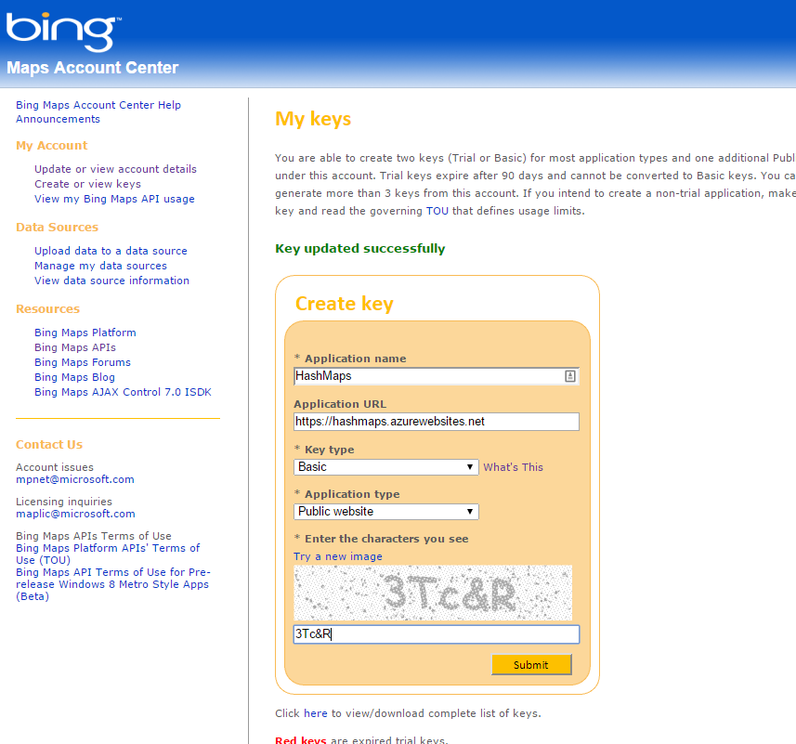Click the maplic@microsoft.com email link
The image size is (796, 744).
coord(75,514)
